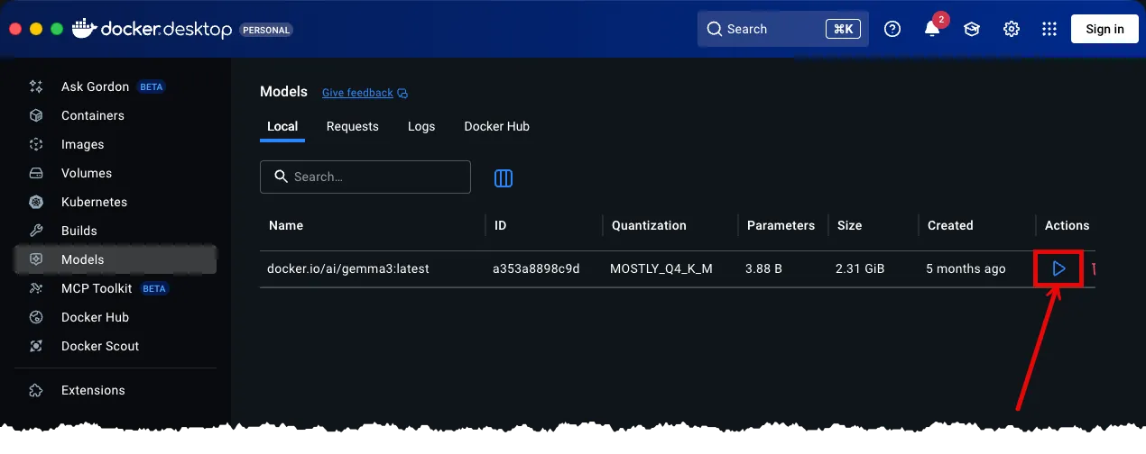Click the BETA badge next to Ask Gordon
Image resolution: width=1146 pixels, height=454 pixels.
click(x=152, y=87)
